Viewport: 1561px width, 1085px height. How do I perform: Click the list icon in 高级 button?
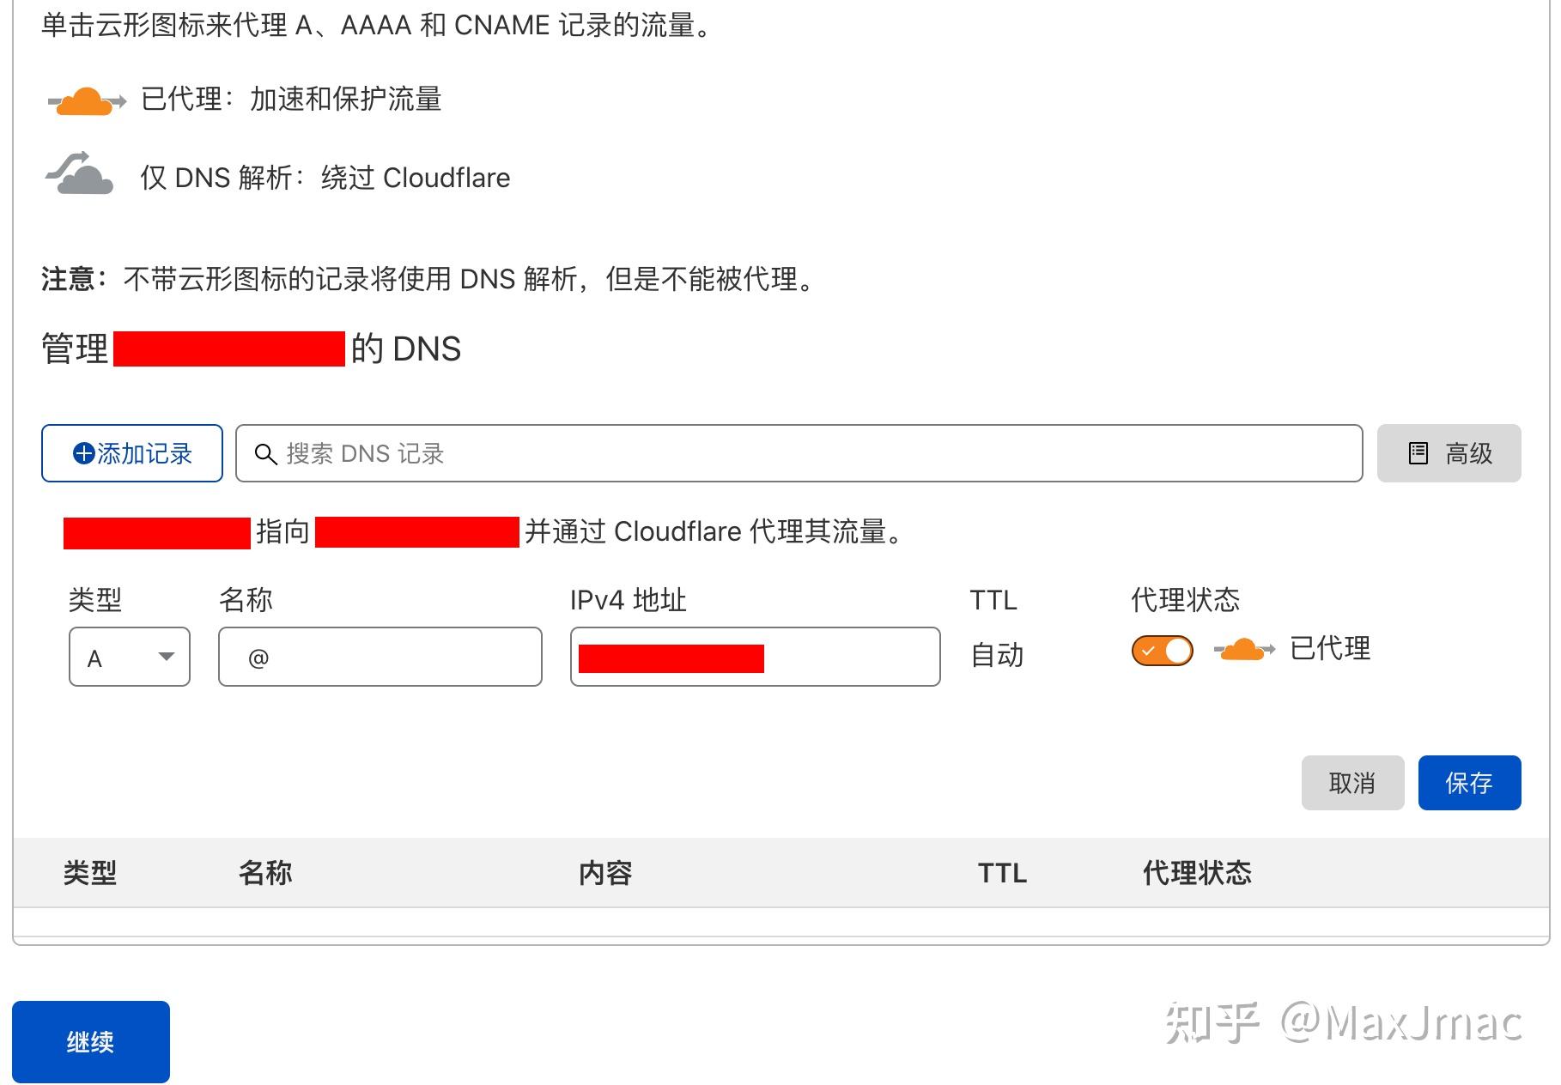pyautogui.click(x=1418, y=453)
